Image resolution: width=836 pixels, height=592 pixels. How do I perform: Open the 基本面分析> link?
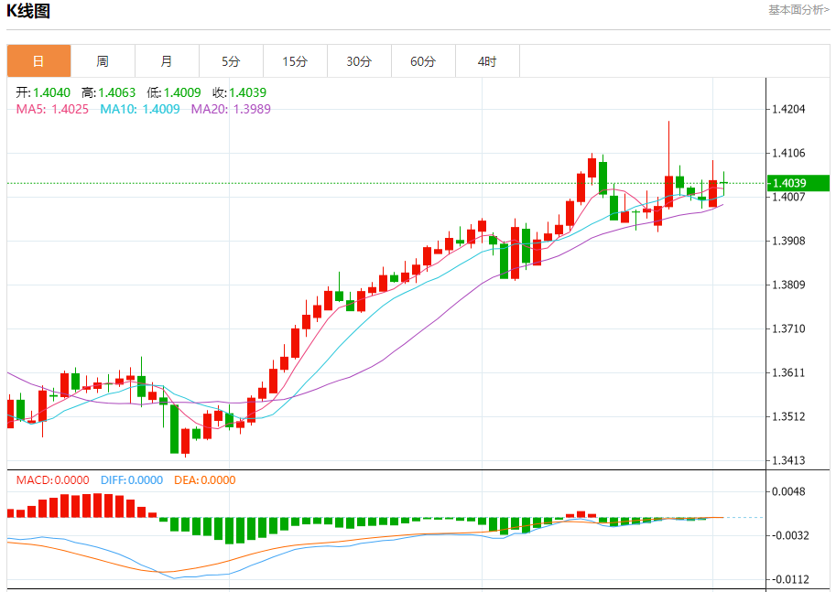[x=798, y=9]
